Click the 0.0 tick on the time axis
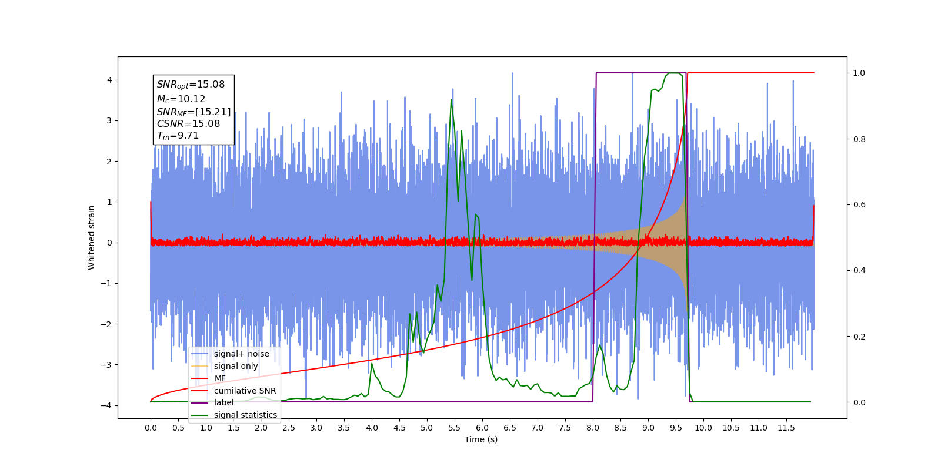Image resolution: width=941 pixels, height=470 pixels. point(151,428)
